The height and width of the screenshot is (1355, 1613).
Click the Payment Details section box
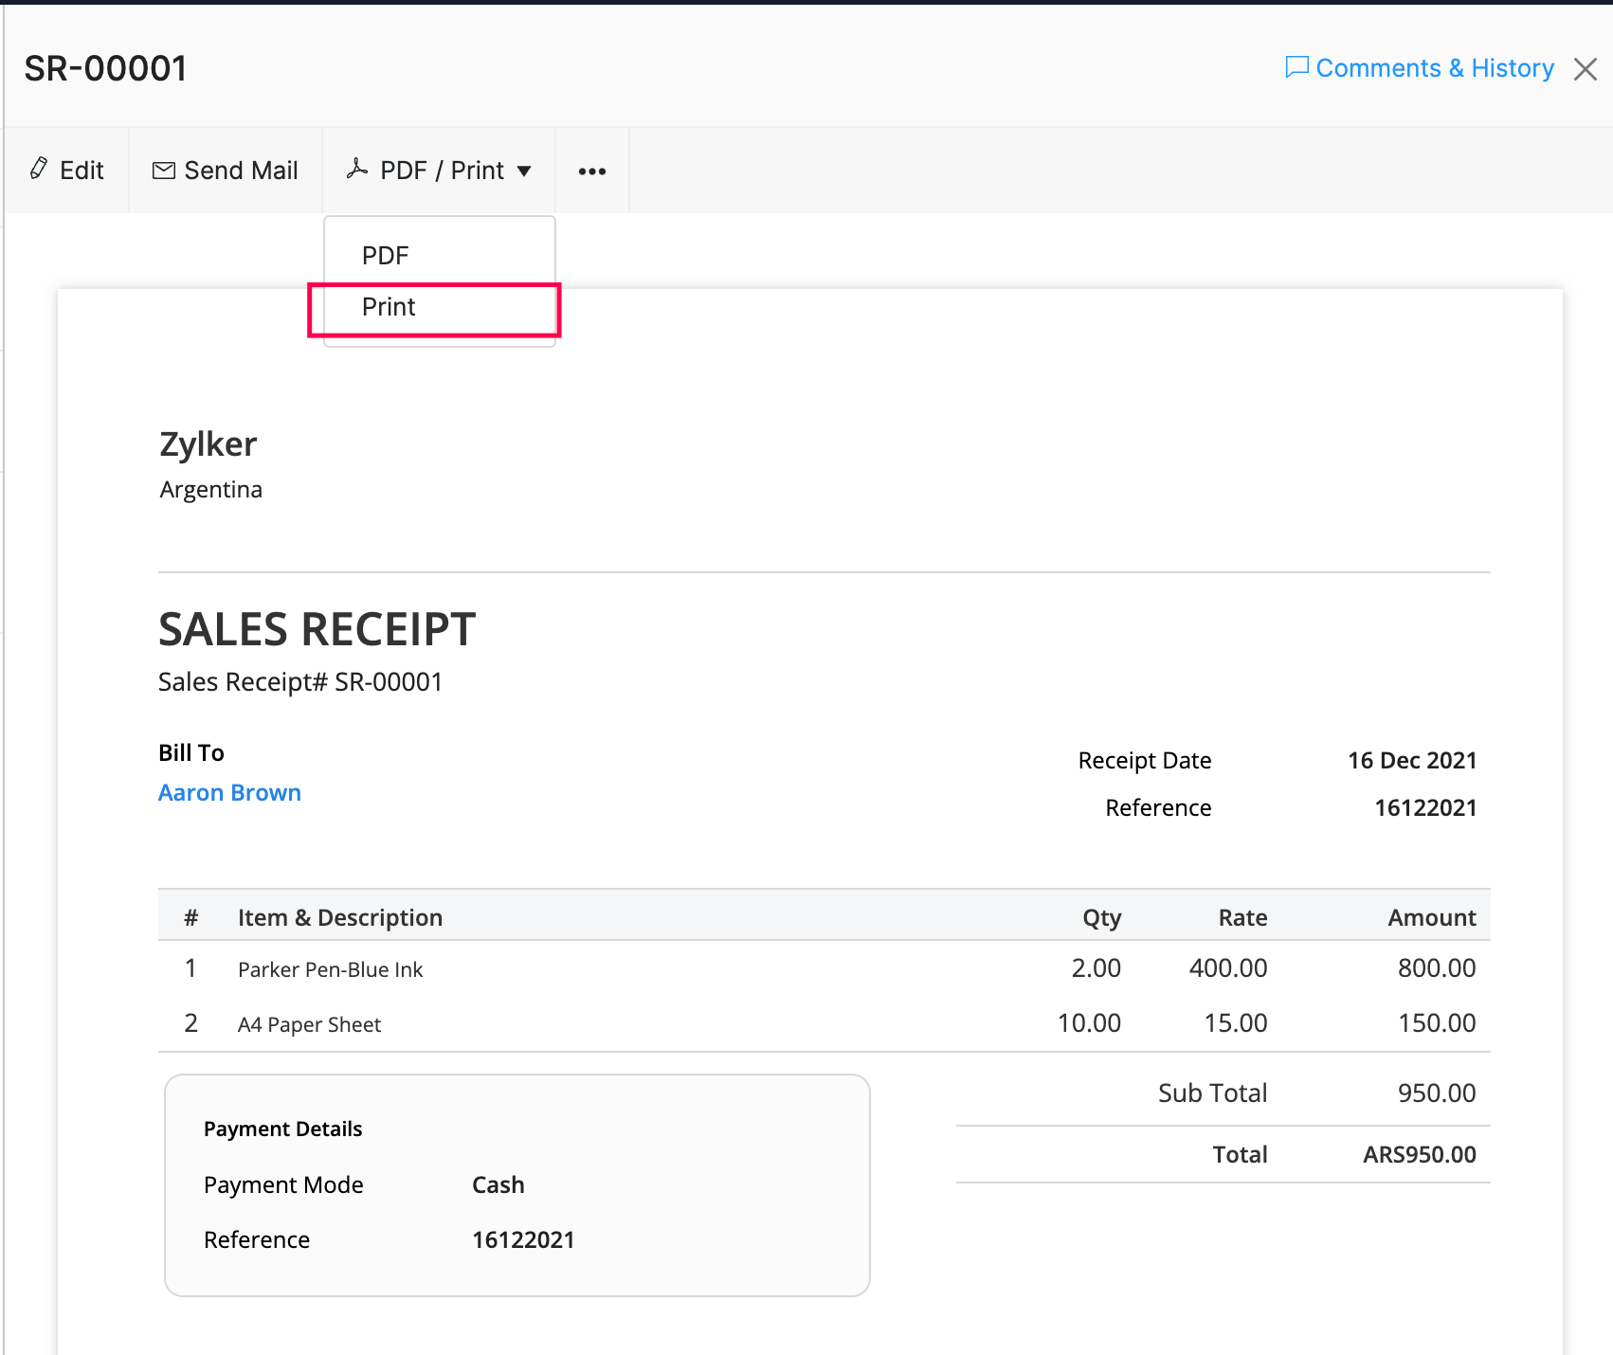517,1184
